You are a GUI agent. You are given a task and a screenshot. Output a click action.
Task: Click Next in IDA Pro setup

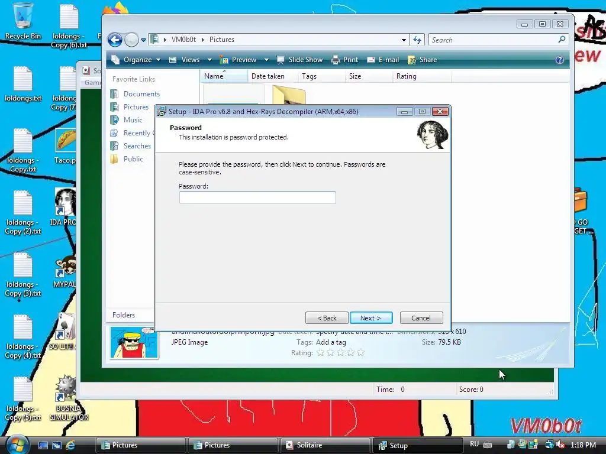[371, 317]
